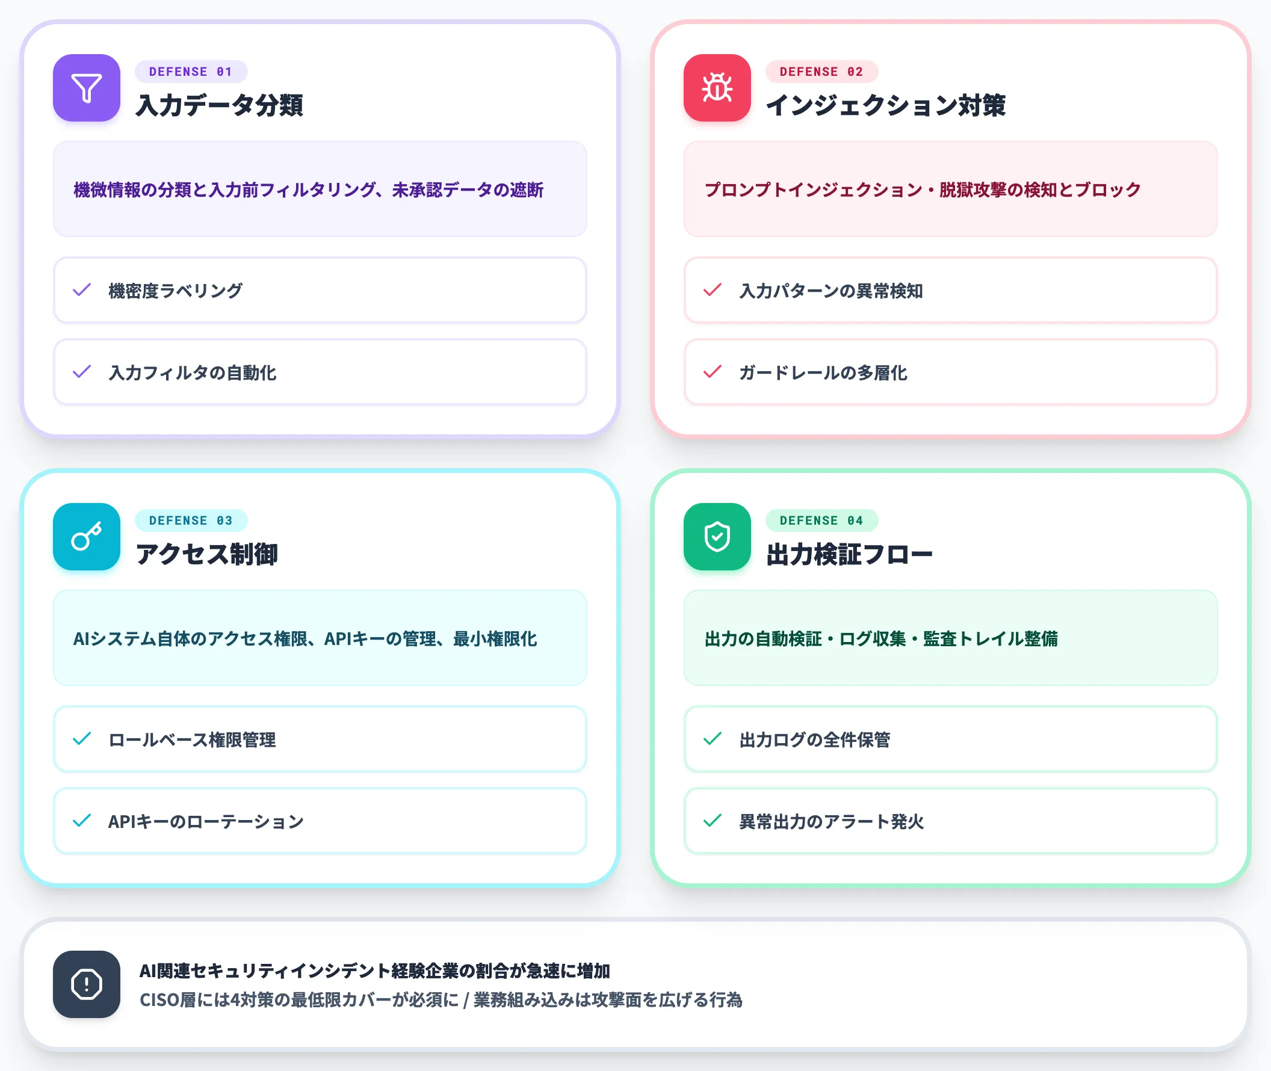Click the 入力パターンの異常検知 text
1271x1071 pixels.
[830, 290]
